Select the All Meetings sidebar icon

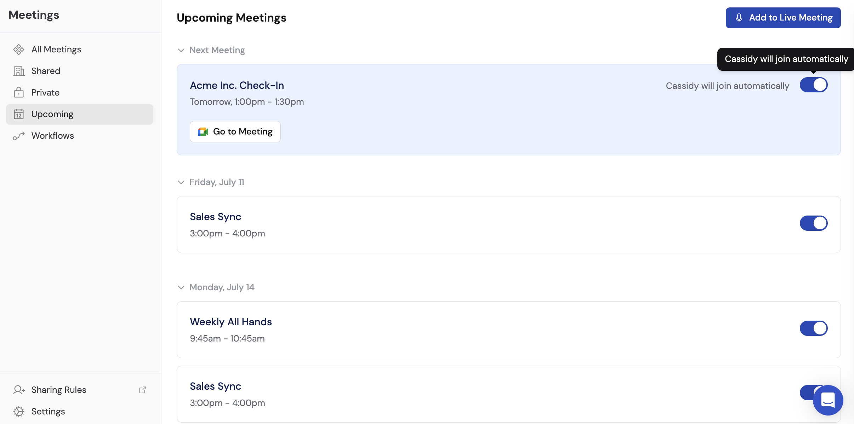tap(19, 49)
